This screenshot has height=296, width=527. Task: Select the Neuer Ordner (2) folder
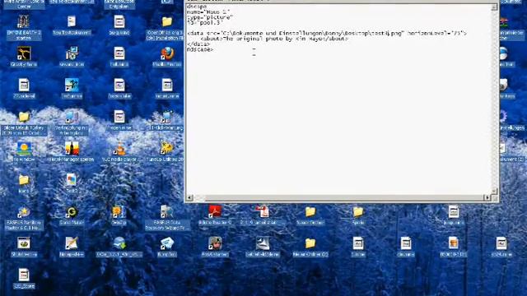310,243
